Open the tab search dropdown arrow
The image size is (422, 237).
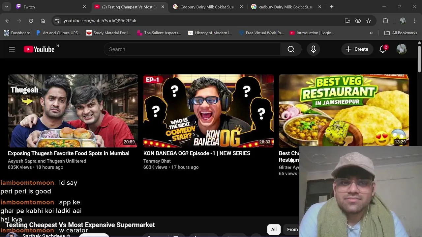click(7, 7)
